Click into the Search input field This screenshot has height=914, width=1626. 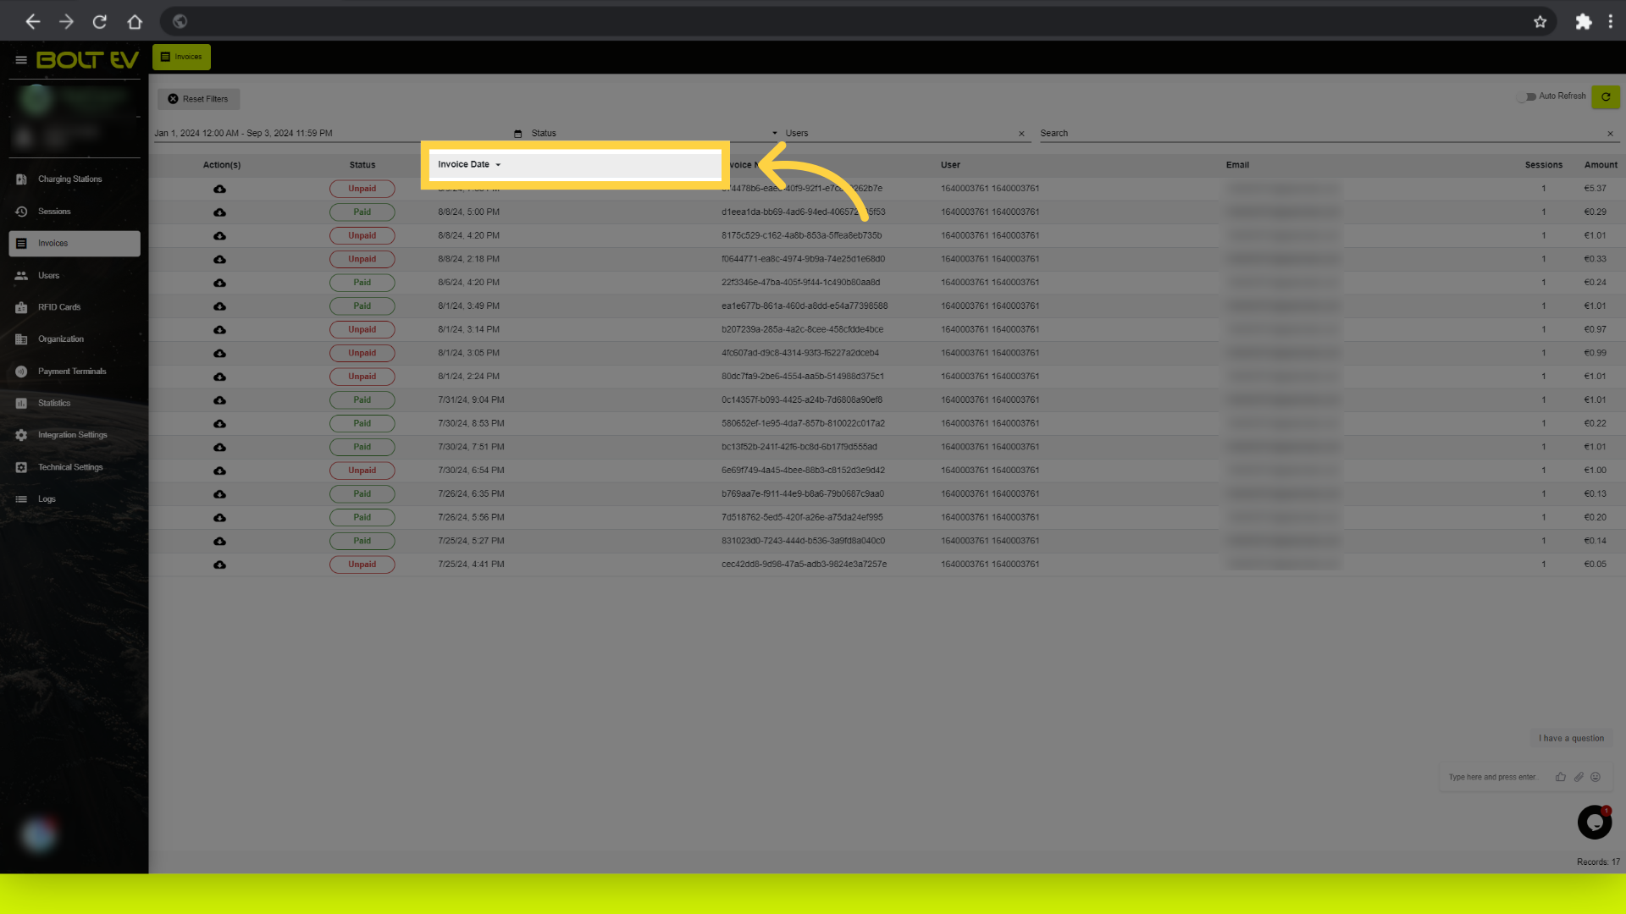(x=1319, y=134)
